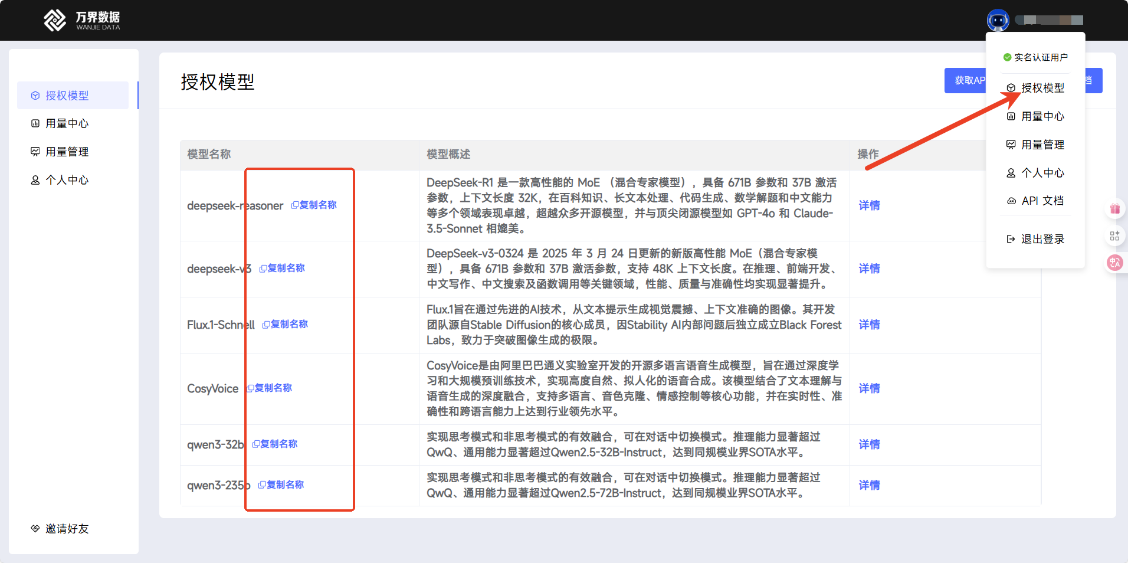Click the blue 获取API button

966,80
